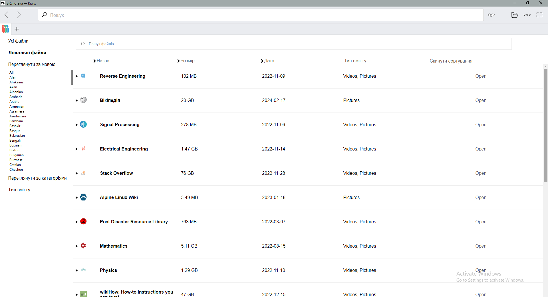Click the Physics icon
The image size is (548, 297).
pyautogui.click(x=83, y=270)
